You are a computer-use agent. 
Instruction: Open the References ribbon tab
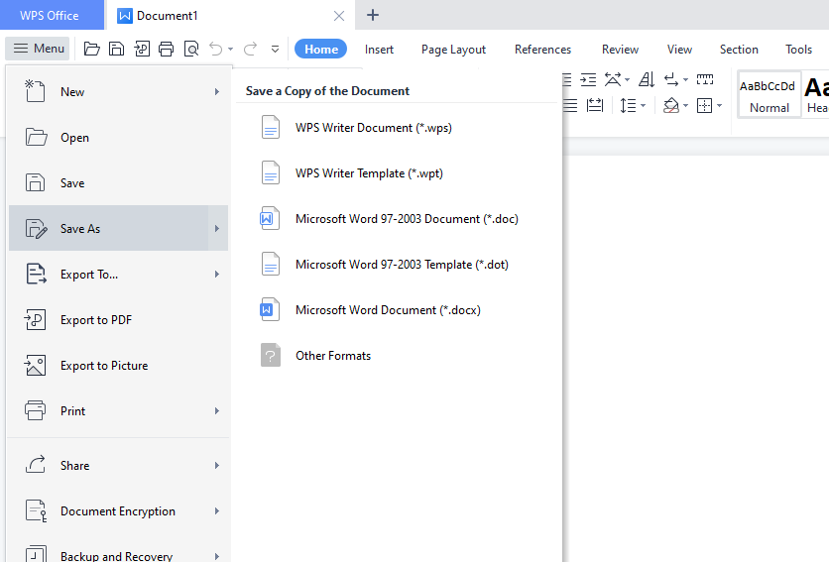[x=542, y=50]
